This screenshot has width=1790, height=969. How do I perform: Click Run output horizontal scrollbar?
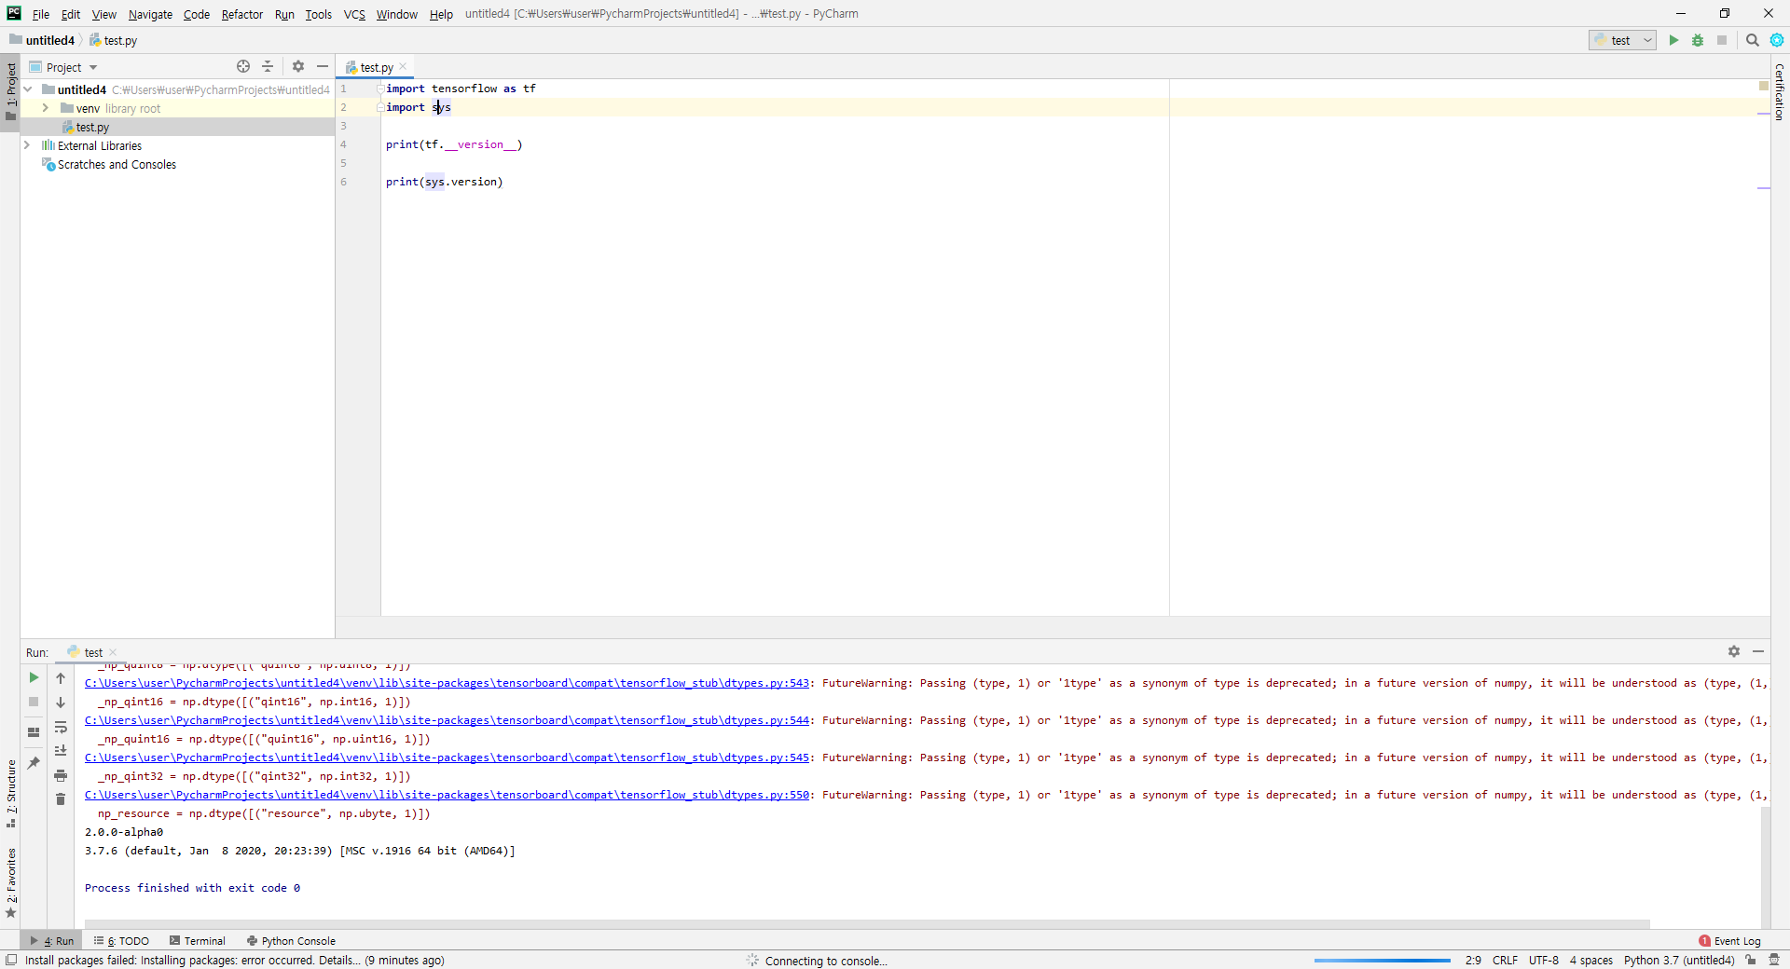(867, 924)
